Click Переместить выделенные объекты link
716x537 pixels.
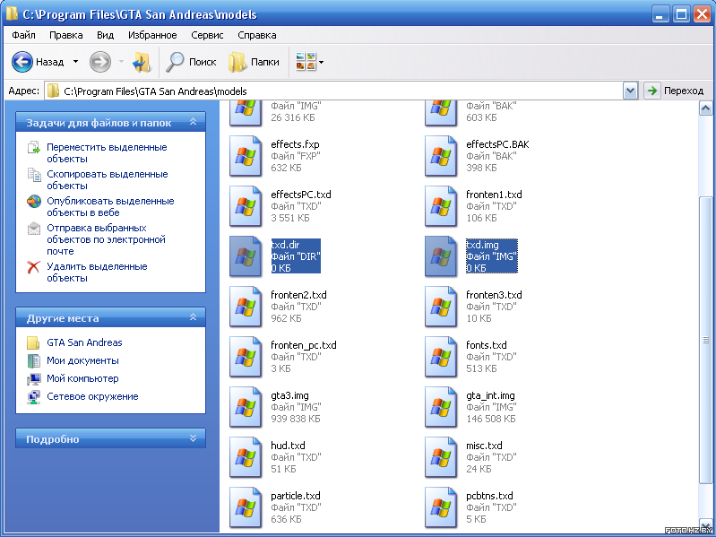click(107, 153)
